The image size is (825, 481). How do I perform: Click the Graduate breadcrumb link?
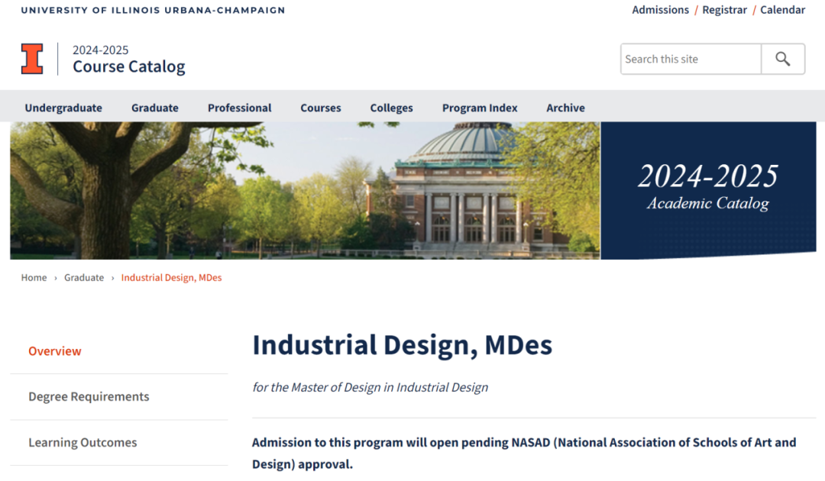pyautogui.click(x=84, y=278)
